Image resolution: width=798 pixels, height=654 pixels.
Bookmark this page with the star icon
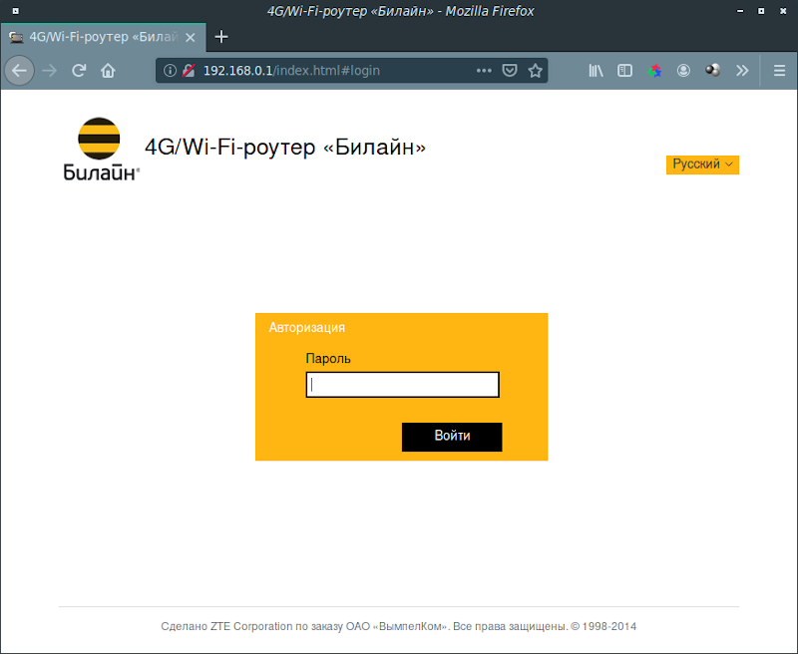point(535,71)
